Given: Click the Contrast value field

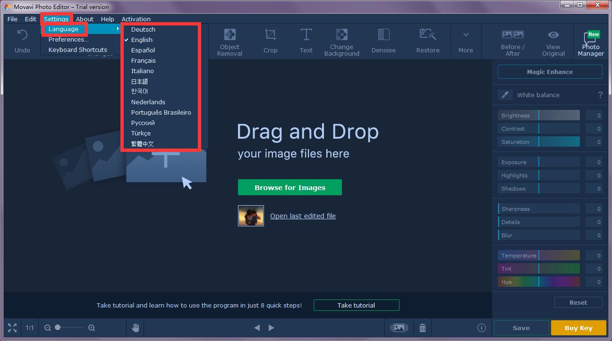Looking at the screenshot, I should (594, 128).
